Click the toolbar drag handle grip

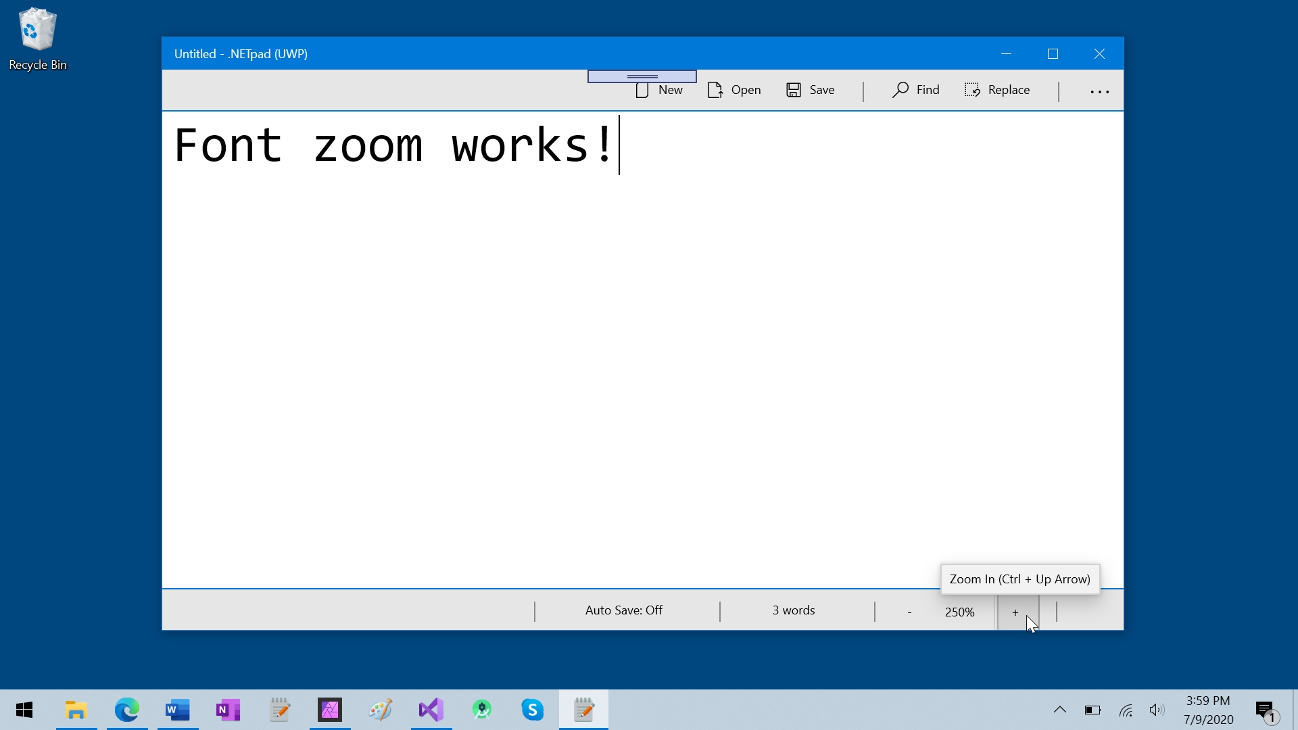pyautogui.click(x=642, y=76)
